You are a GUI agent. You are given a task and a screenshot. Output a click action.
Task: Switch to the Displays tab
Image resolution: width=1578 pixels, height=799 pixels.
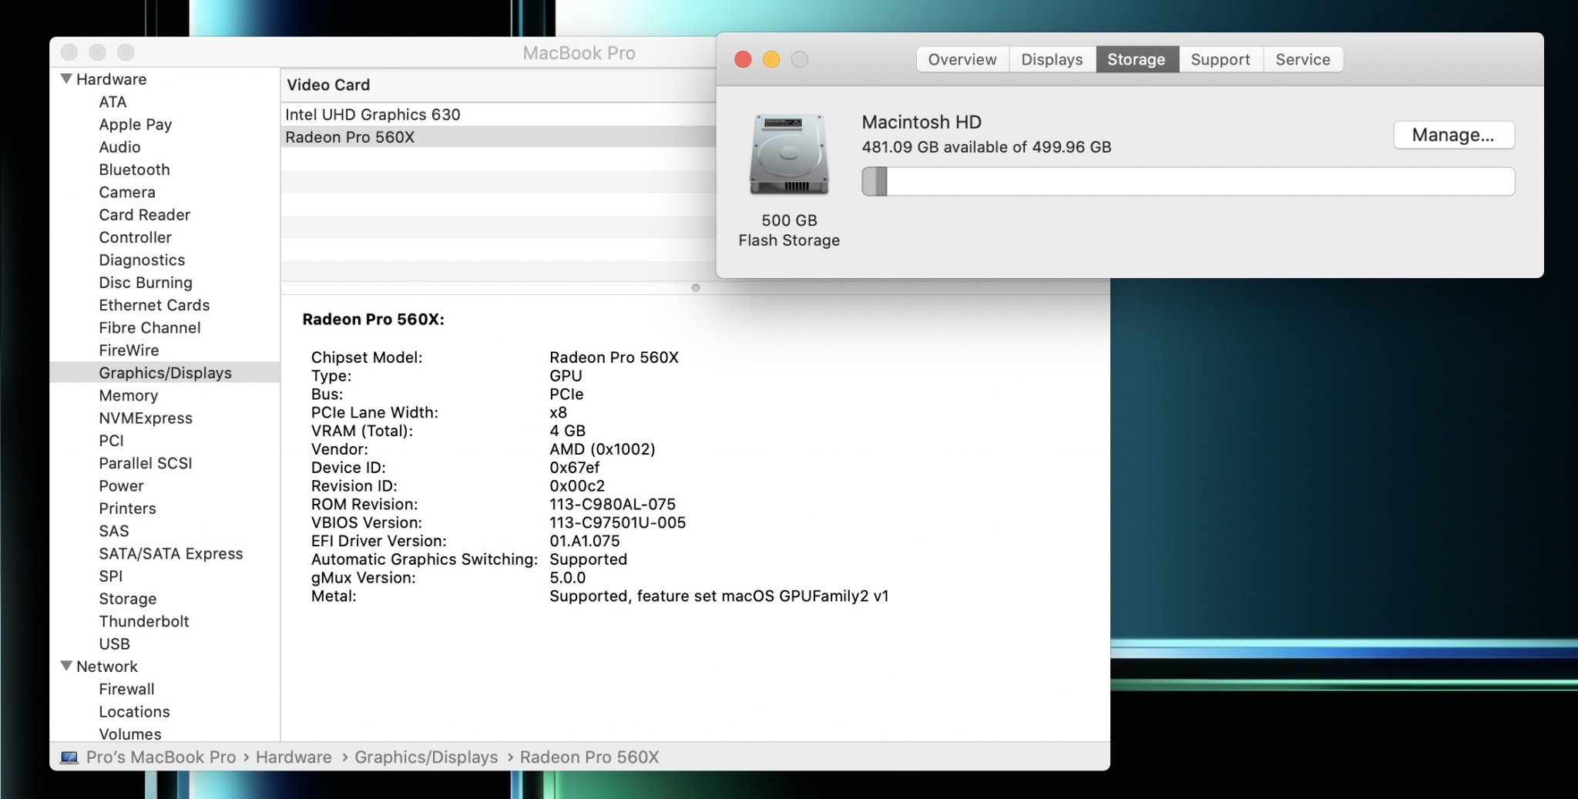(1052, 59)
